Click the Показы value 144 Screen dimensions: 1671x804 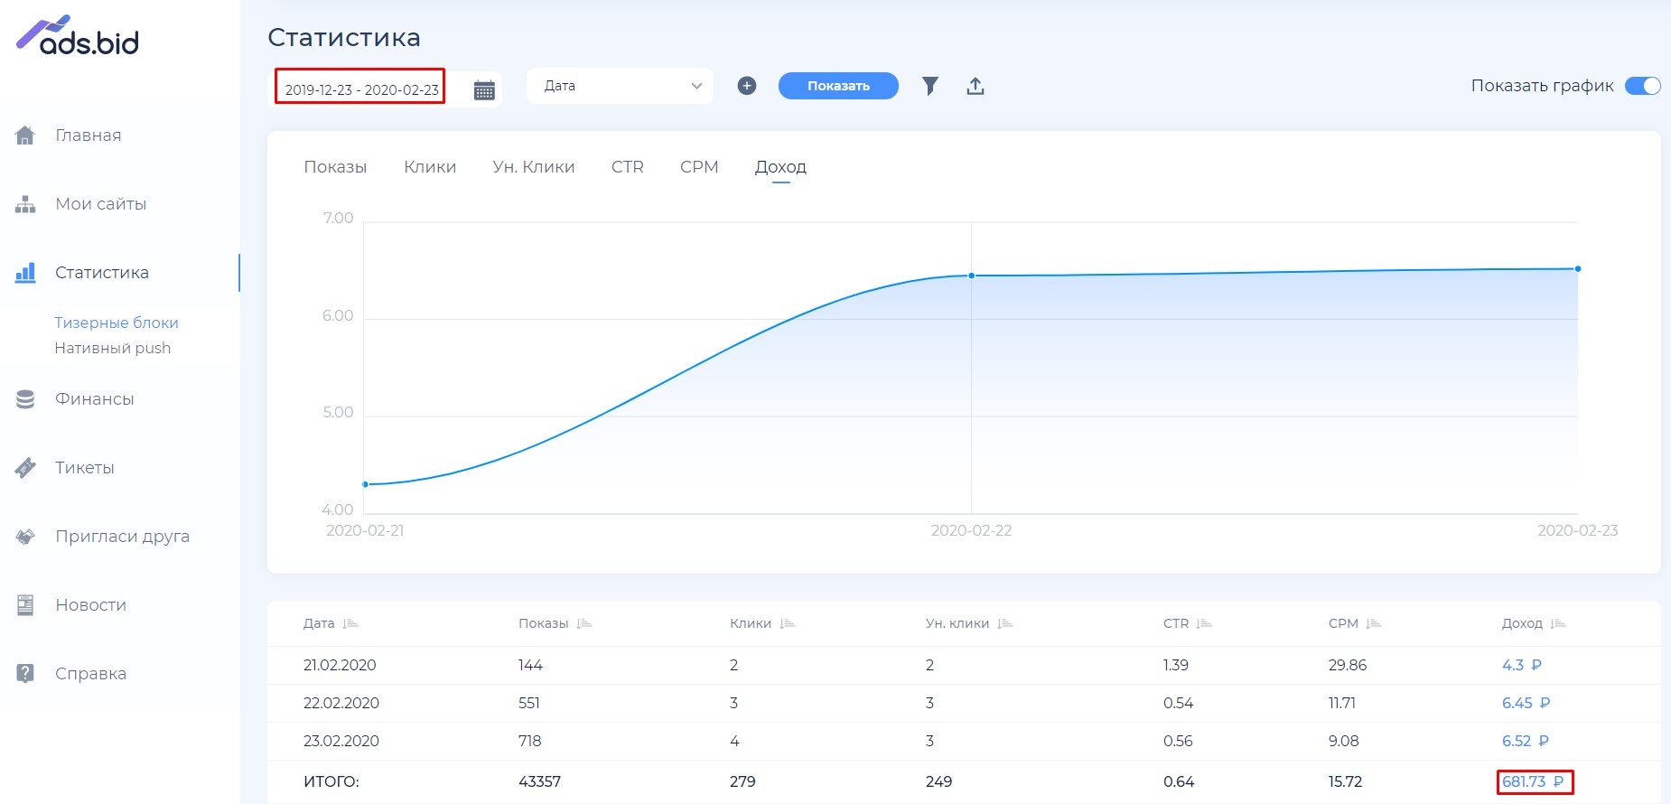[530, 665]
